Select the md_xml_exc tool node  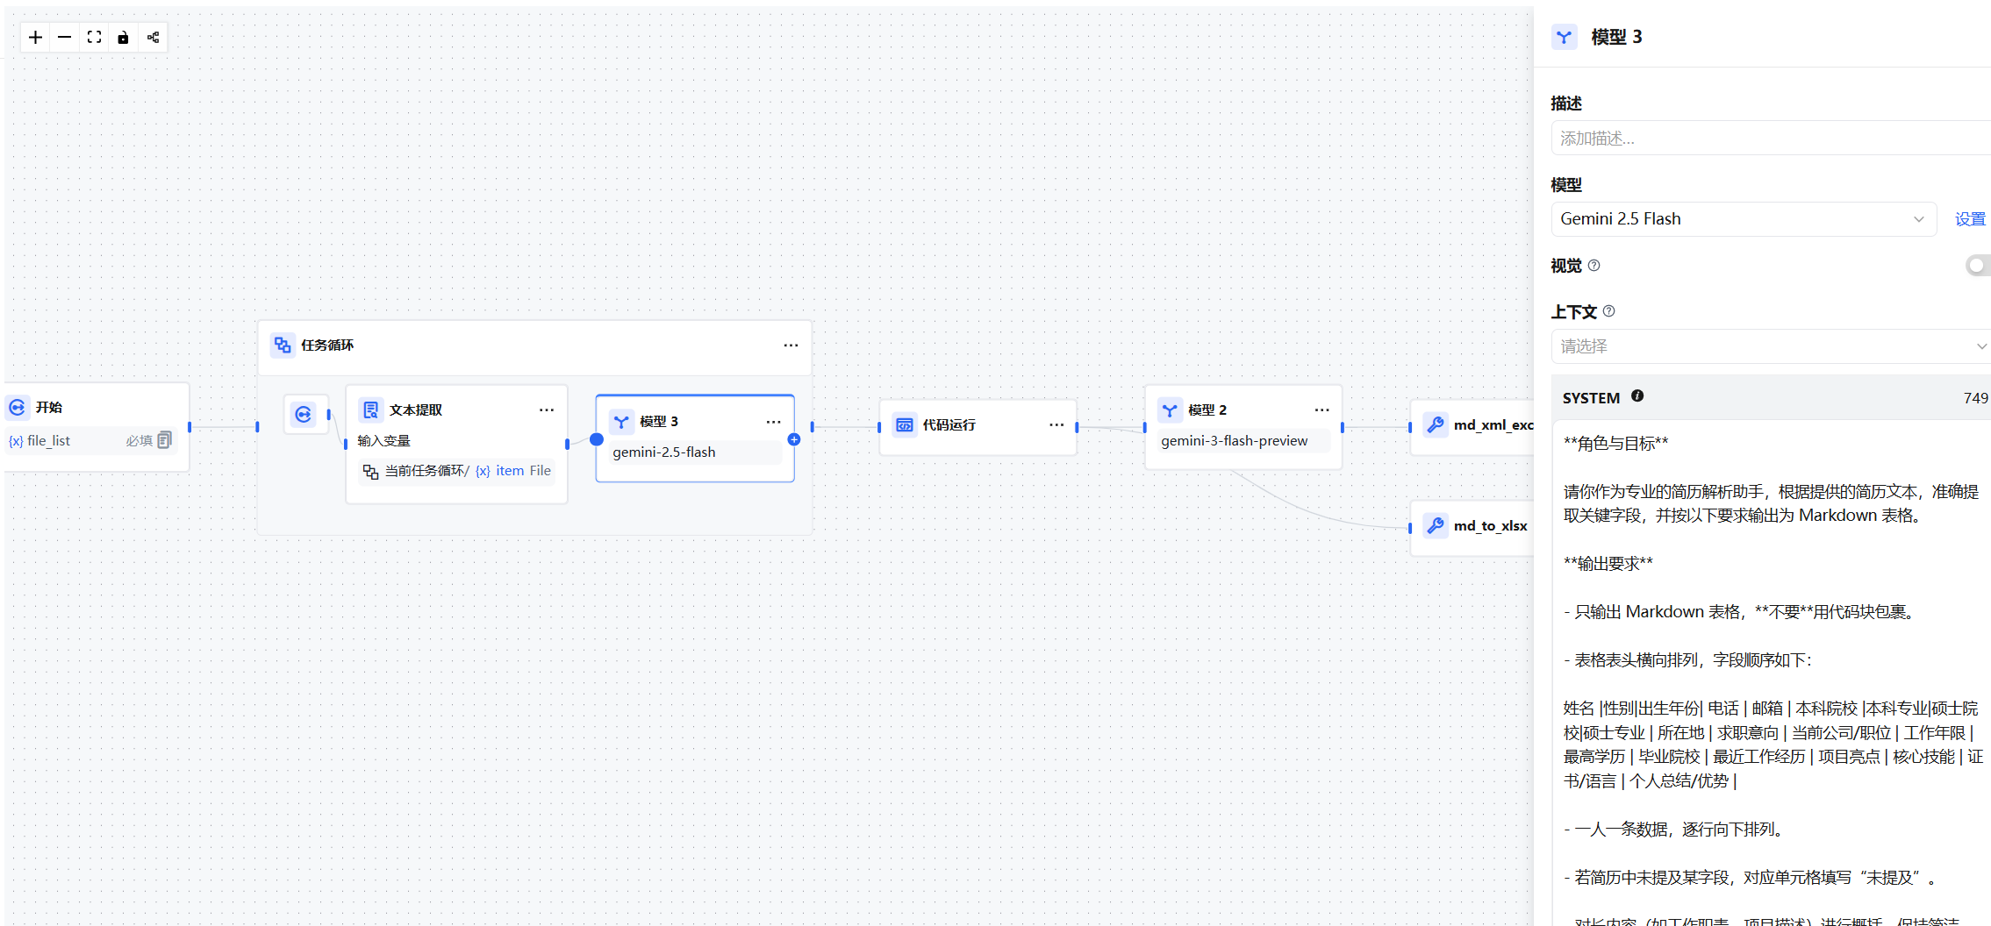1472,425
